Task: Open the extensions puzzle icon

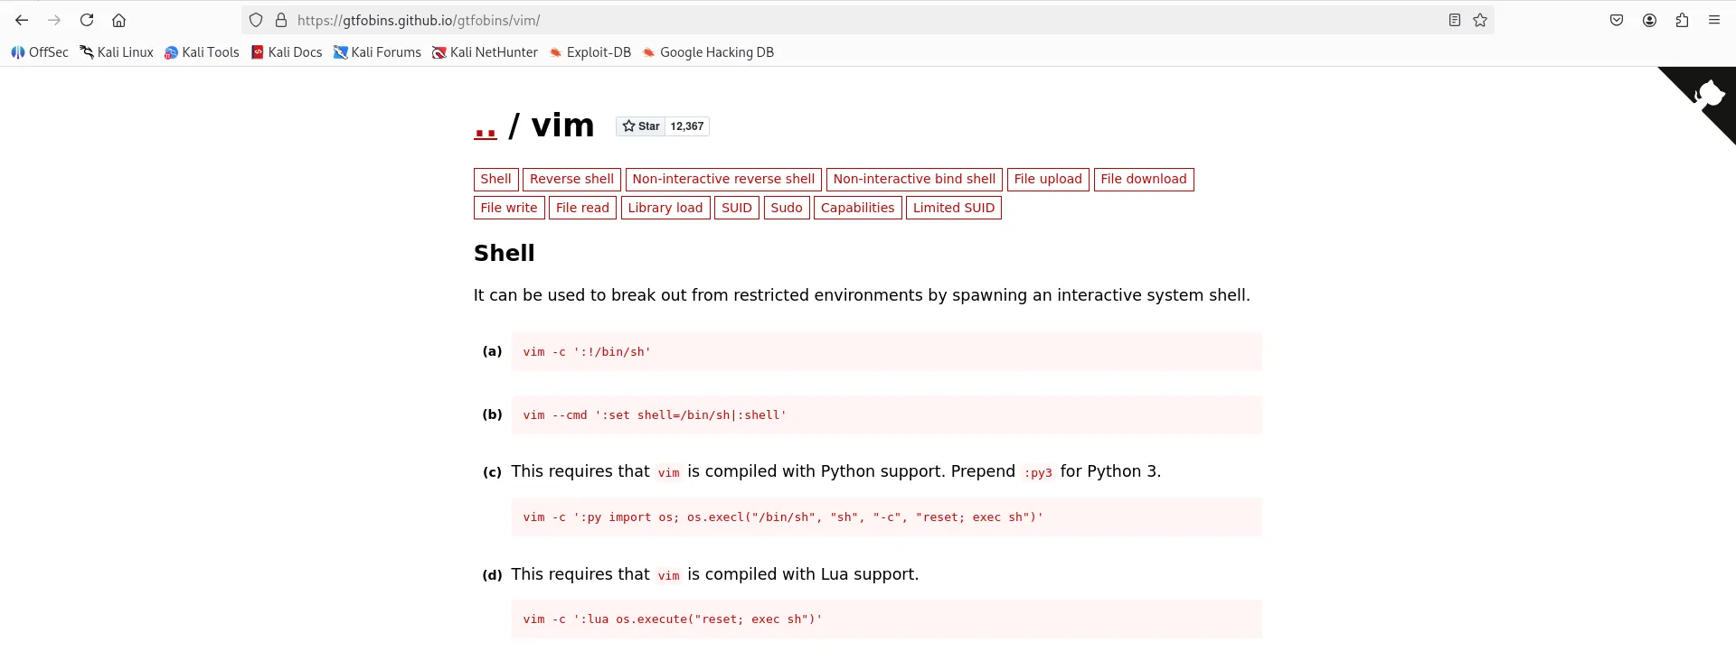Action: (x=1682, y=20)
